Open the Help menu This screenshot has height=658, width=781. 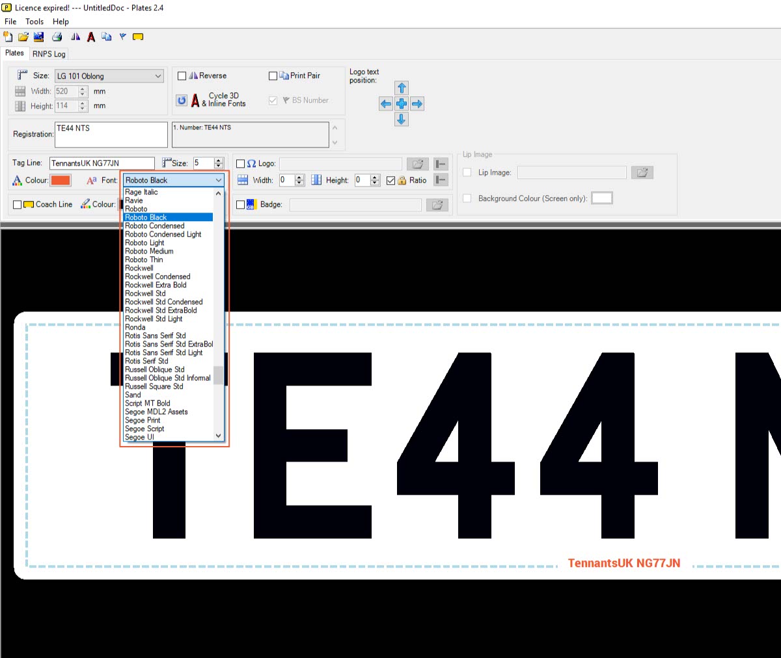61,21
